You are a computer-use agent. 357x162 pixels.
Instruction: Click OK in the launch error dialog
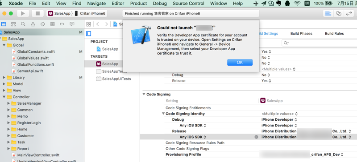pyautogui.click(x=240, y=63)
